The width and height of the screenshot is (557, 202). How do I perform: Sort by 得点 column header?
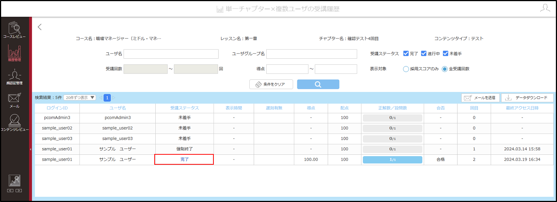pos(311,108)
